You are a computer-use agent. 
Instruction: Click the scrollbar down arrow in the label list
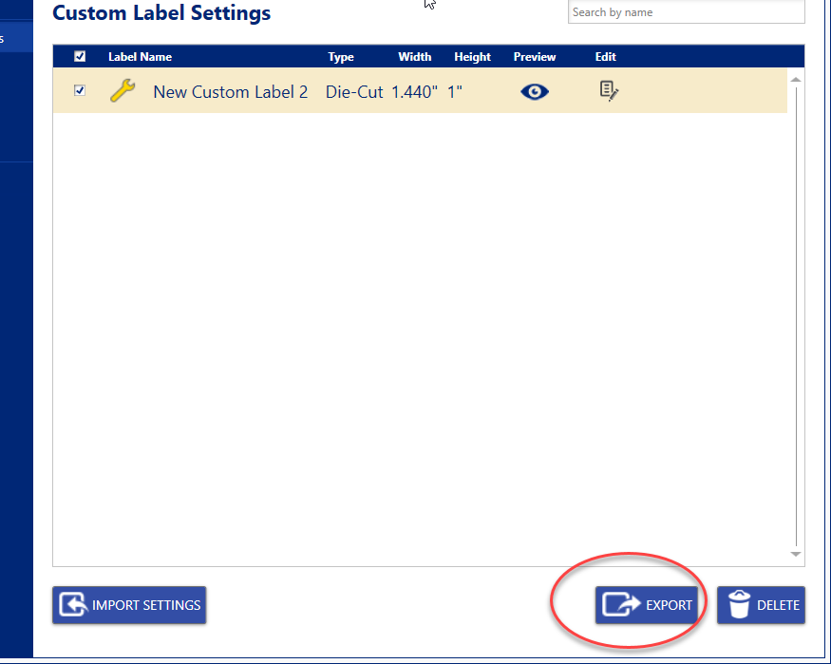(796, 554)
